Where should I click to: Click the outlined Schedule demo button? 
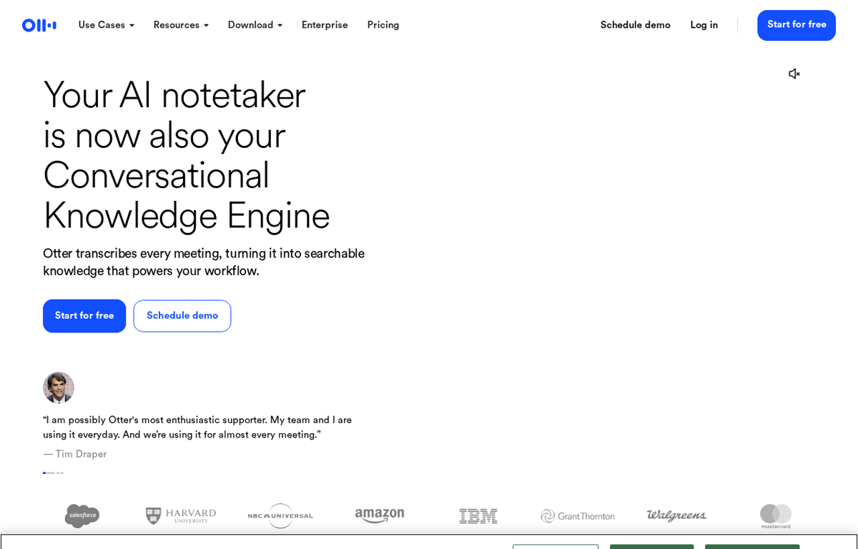click(182, 316)
